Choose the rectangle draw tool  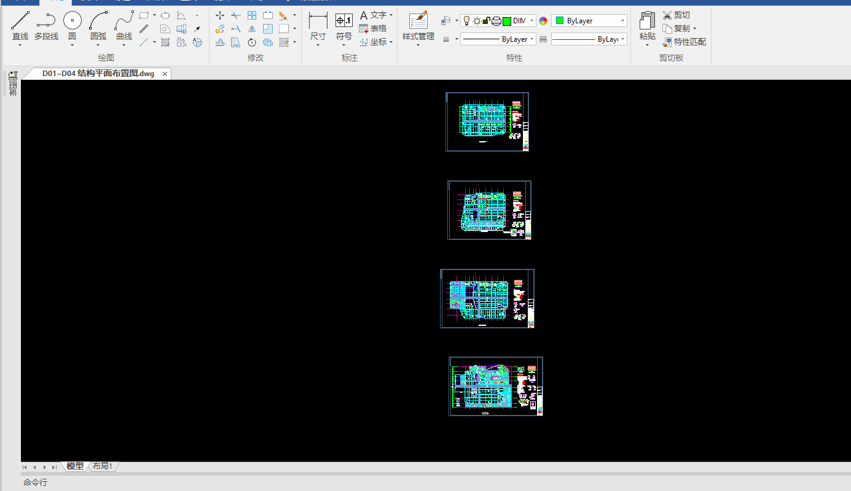coord(144,15)
